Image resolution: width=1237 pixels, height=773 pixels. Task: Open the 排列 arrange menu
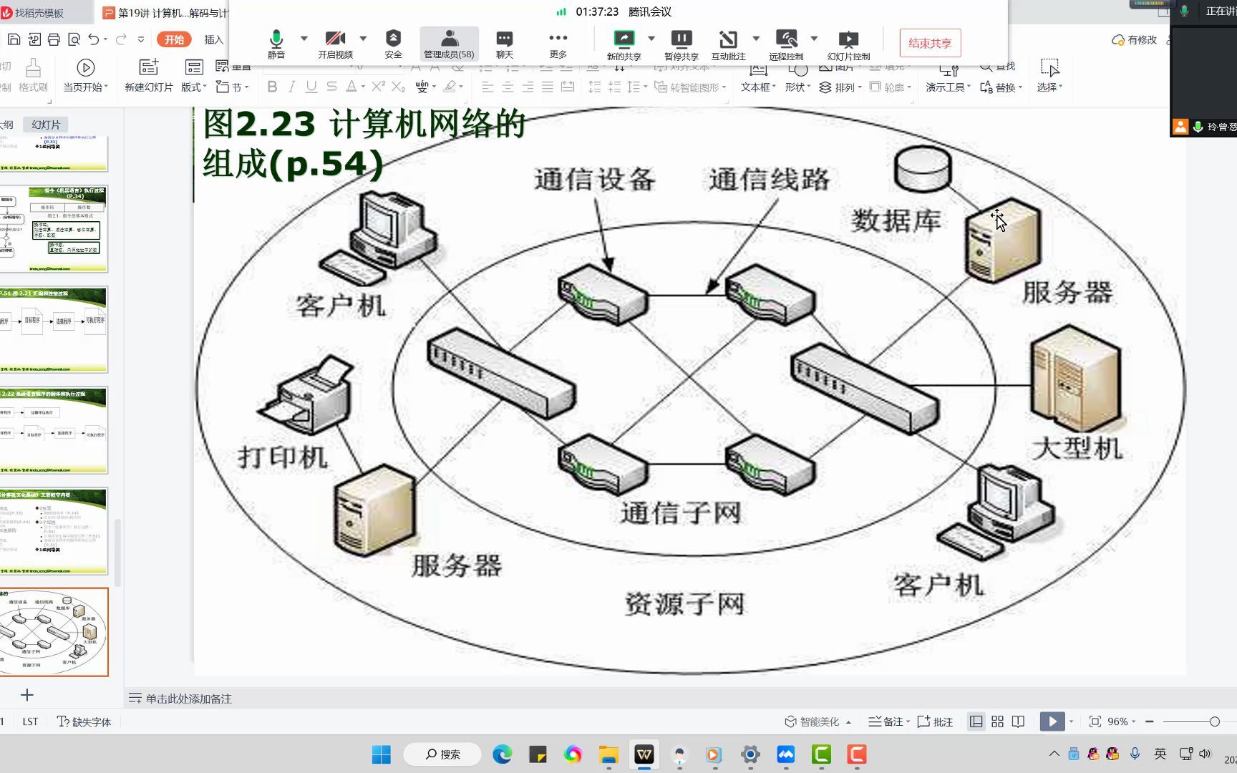click(x=840, y=87)
